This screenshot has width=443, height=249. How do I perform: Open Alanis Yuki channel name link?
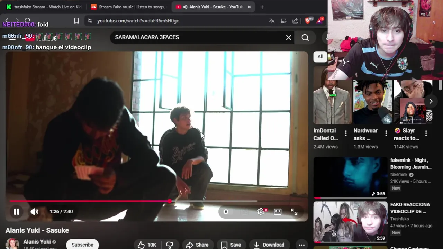click(37, 242)
